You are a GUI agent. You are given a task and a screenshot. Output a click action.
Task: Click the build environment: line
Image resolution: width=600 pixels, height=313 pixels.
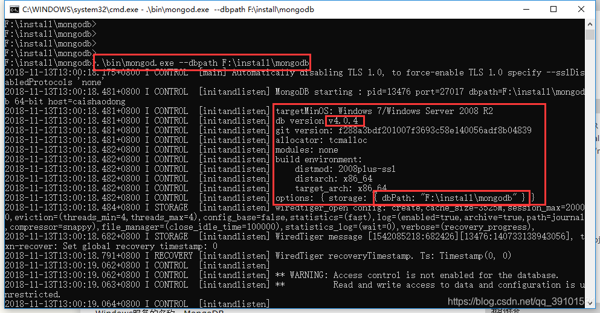[x=319, y=159]
